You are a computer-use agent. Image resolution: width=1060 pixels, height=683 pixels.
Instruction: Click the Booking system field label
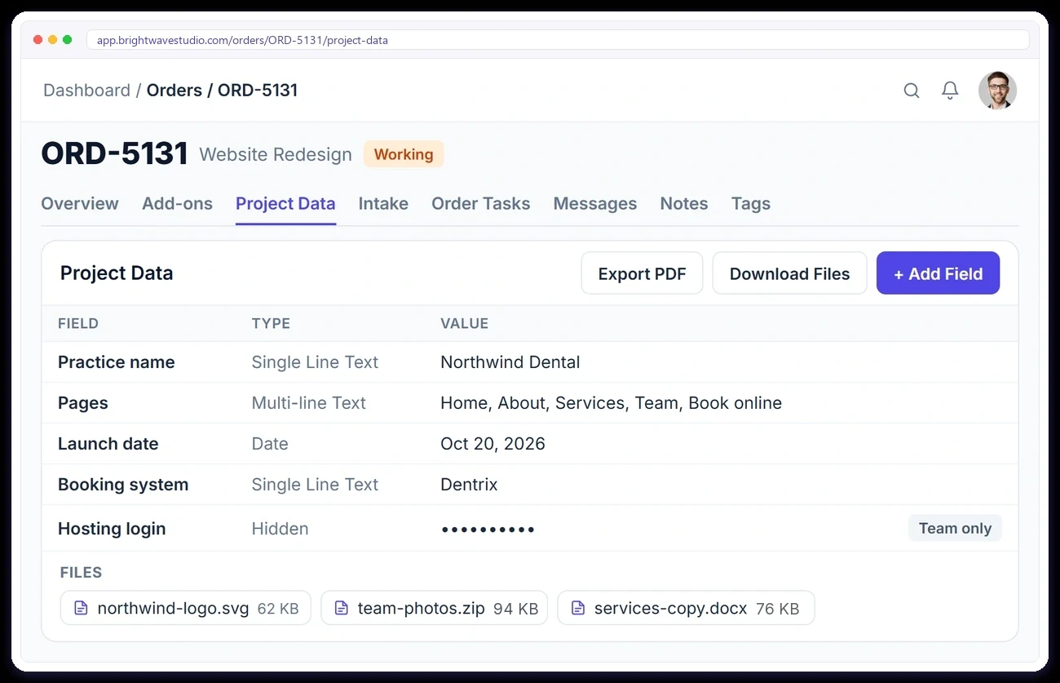coord(123,485)
